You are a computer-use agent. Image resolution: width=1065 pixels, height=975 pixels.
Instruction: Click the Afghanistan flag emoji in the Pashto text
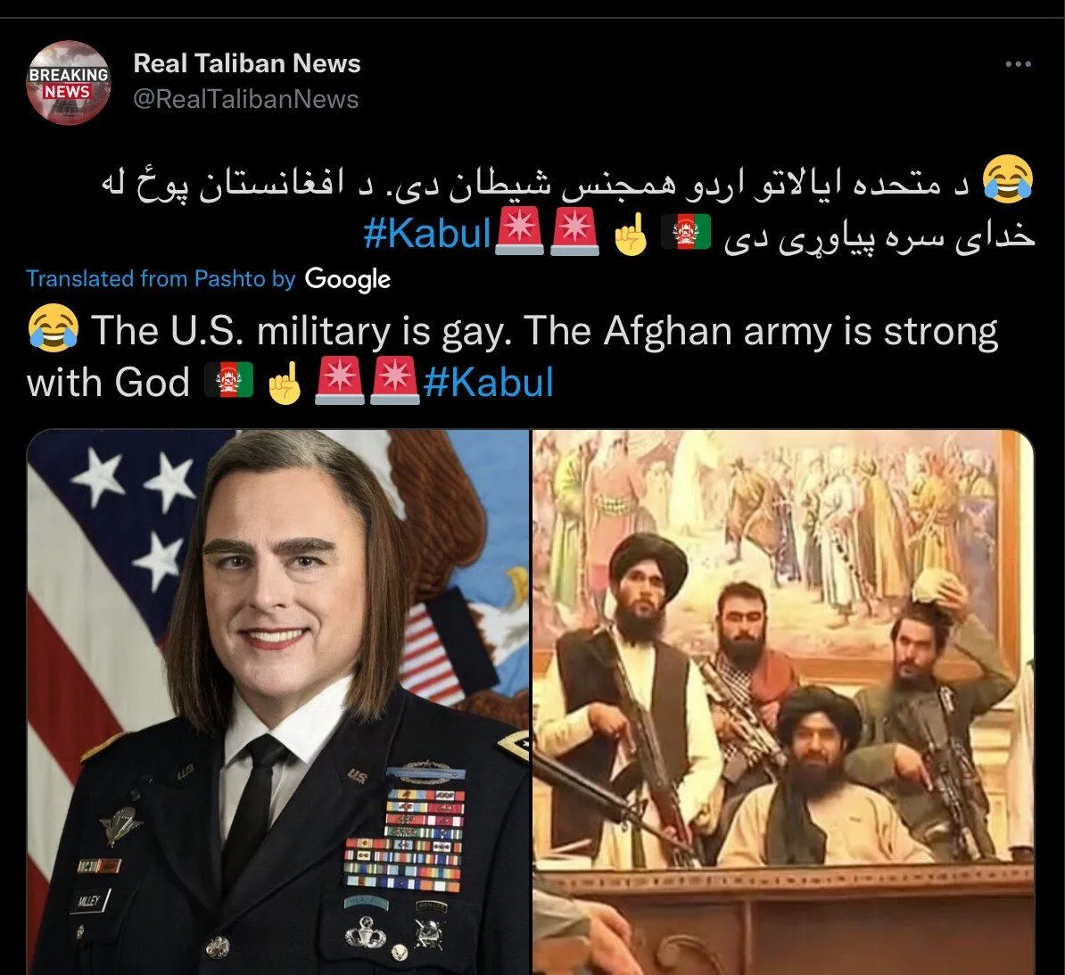coord(686,232)
